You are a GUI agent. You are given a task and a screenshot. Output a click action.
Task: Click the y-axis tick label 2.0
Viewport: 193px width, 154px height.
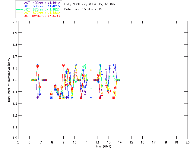point(15,22)
